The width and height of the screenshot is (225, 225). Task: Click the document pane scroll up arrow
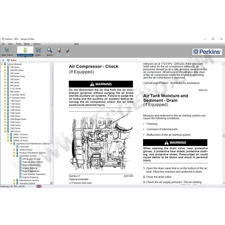coord(224,64)
